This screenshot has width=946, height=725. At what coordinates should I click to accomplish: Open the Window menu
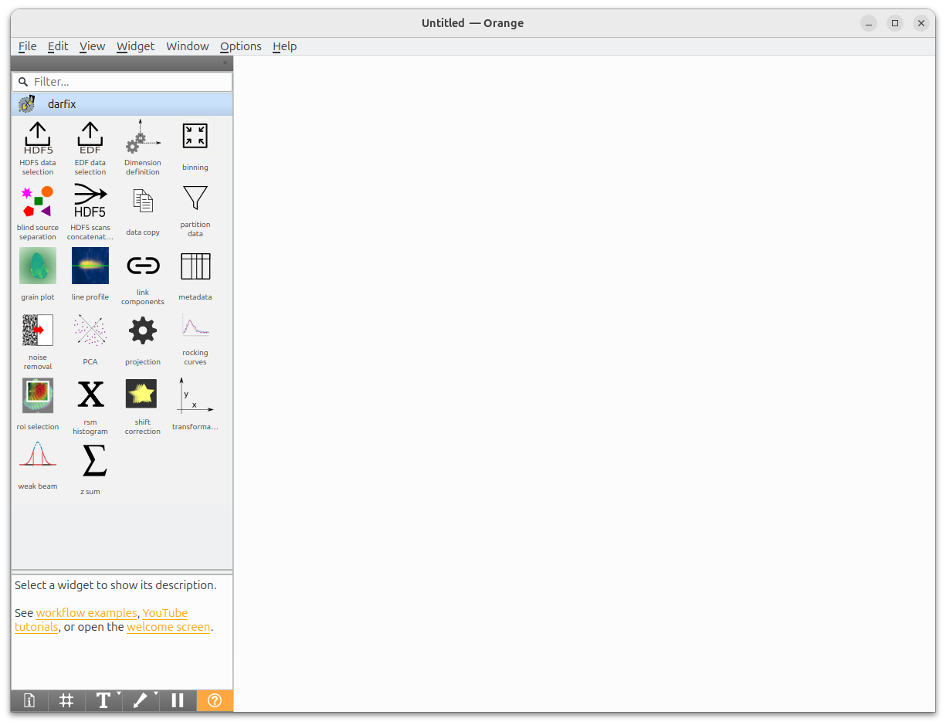[x=188, y=46]
